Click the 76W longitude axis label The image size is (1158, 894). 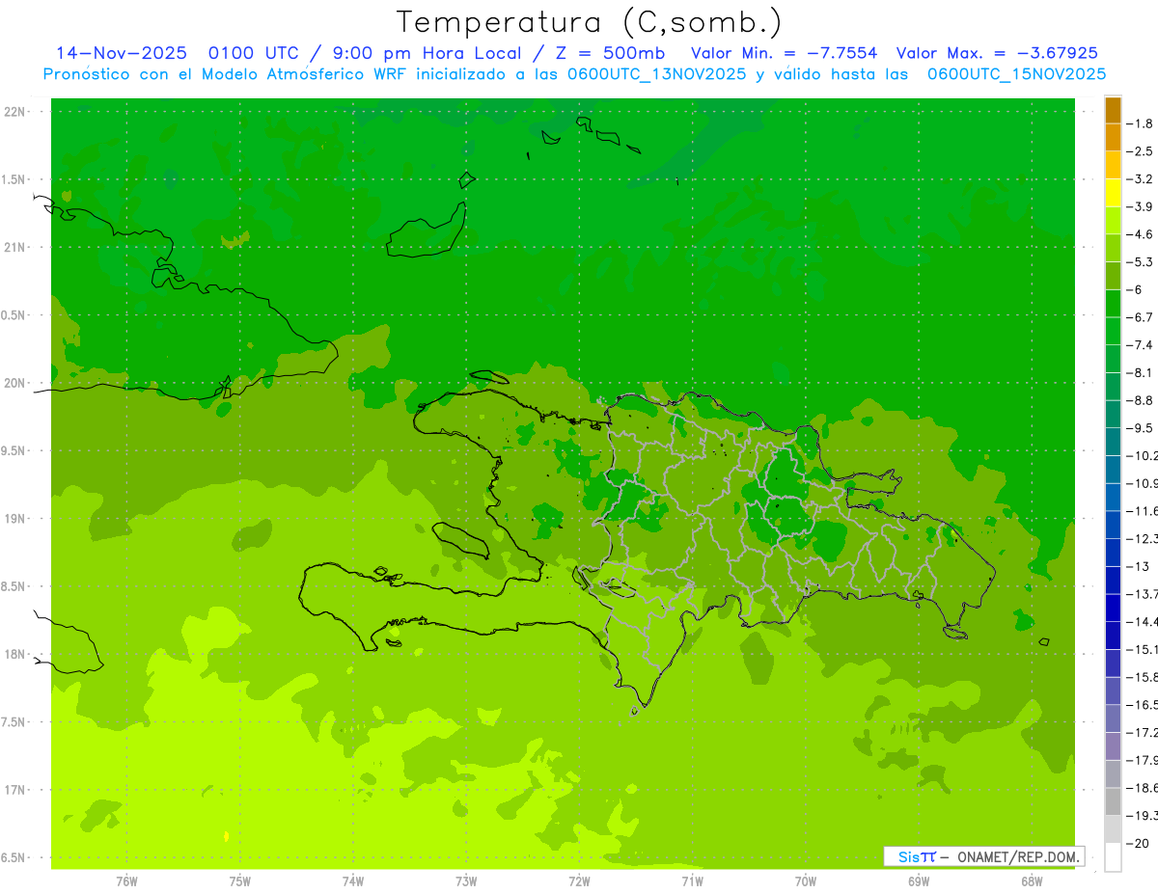[126, 880]
